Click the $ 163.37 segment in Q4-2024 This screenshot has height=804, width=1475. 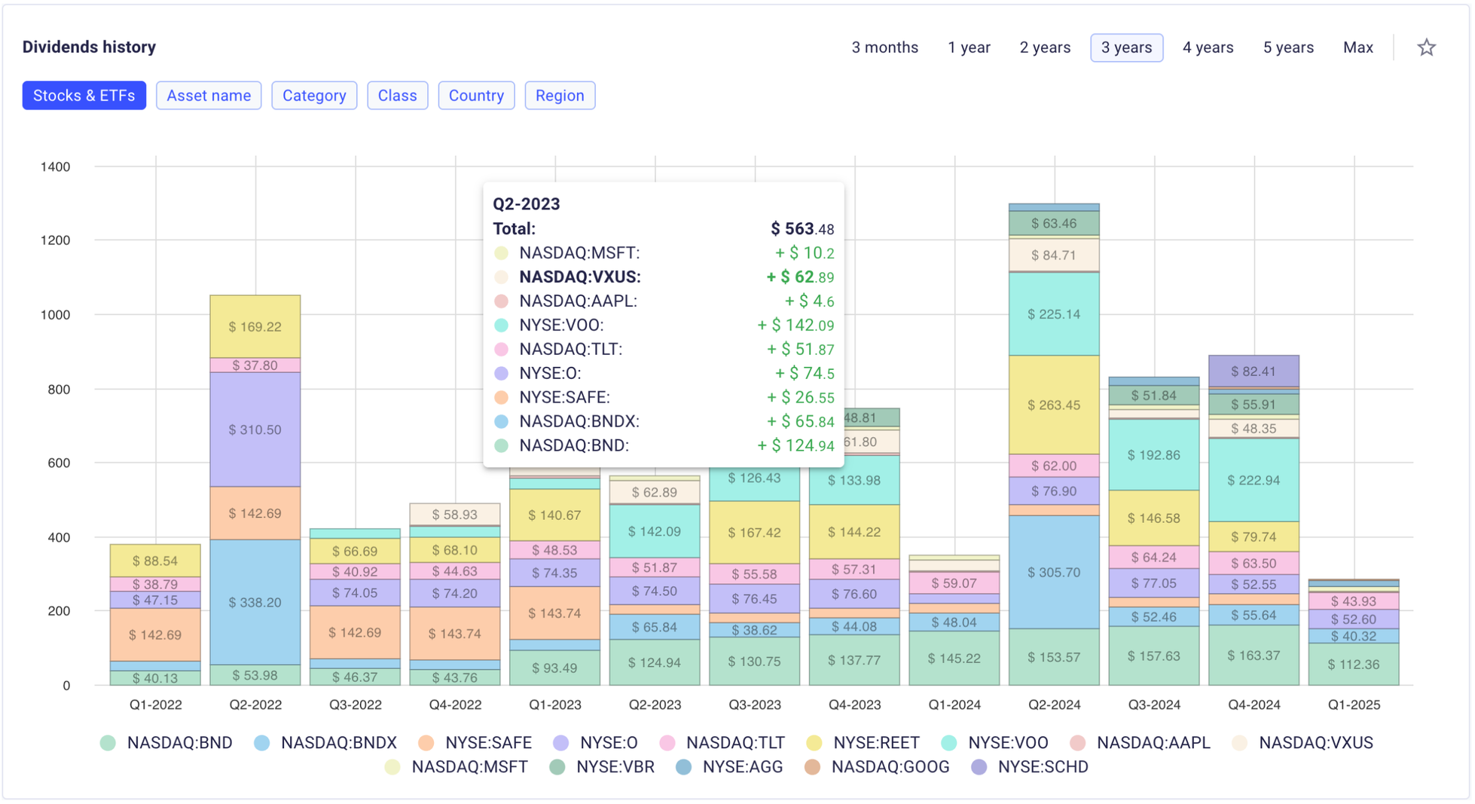1254,655
